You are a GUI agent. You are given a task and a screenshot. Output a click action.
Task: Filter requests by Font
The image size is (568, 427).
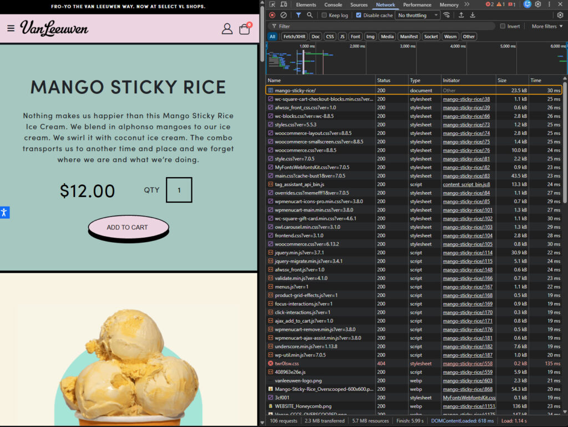[x=356, y=37]
